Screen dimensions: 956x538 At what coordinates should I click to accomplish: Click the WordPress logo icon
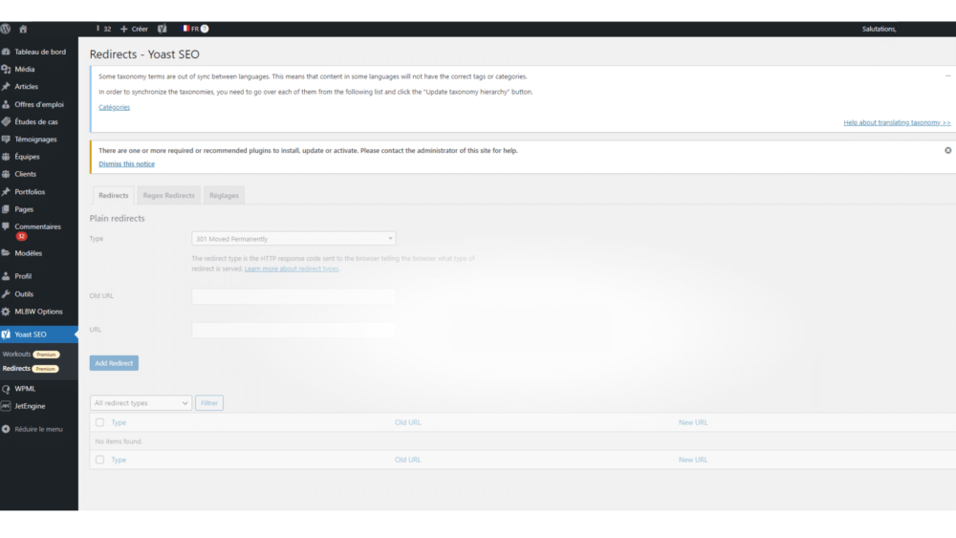pos(6,29)
